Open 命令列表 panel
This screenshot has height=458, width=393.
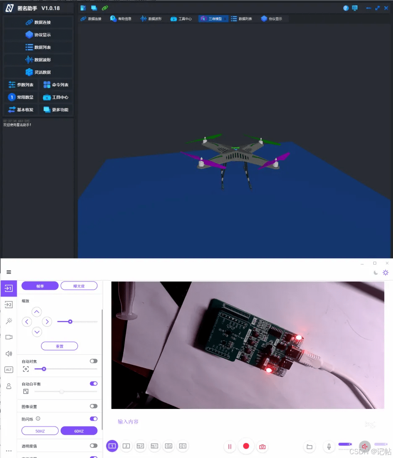pyautogui.click(x=55, y=85)
